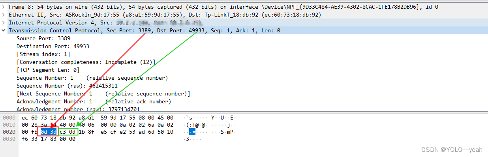Image resolution: width=488 pixels, height=157 pixels.
Task: Expand the Frame 8 tree node
Action: (4, 7)
